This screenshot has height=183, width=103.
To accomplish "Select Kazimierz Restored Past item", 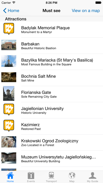I will (x=51, y=126).
